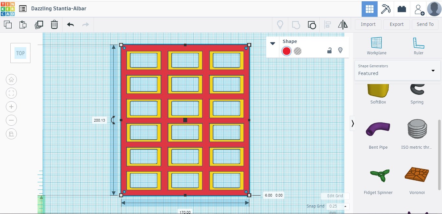Screen dimensions: 442x214
Task: Reset to Home view
Action: click(x=11, y=80)
